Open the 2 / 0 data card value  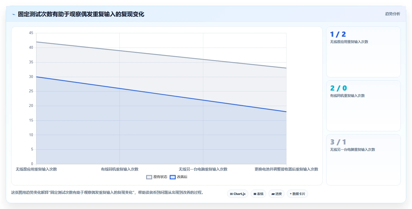coord(339,88)
